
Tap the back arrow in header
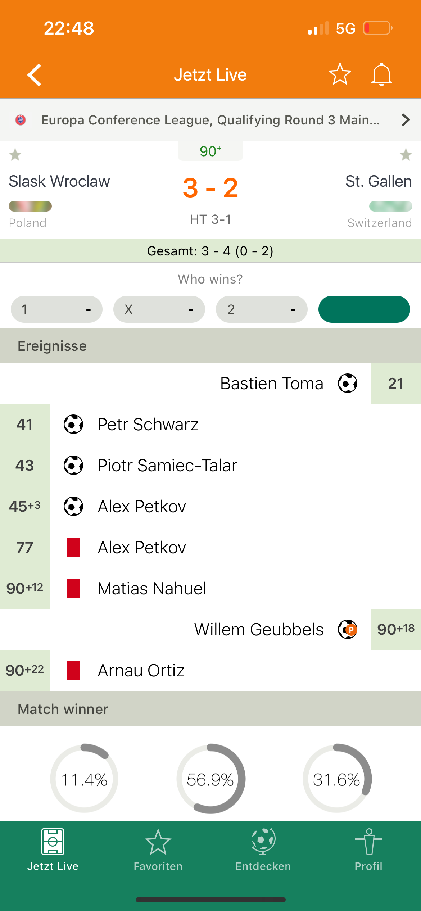point(35,75)
